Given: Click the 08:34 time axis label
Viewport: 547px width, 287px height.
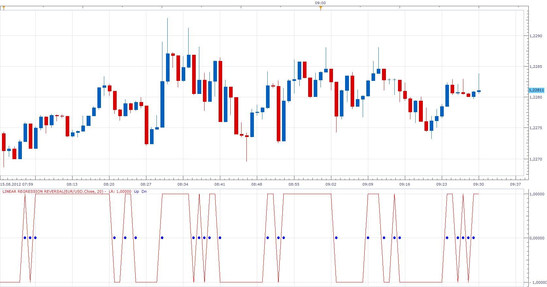Looking at the screenshot, I should point(183,184).
